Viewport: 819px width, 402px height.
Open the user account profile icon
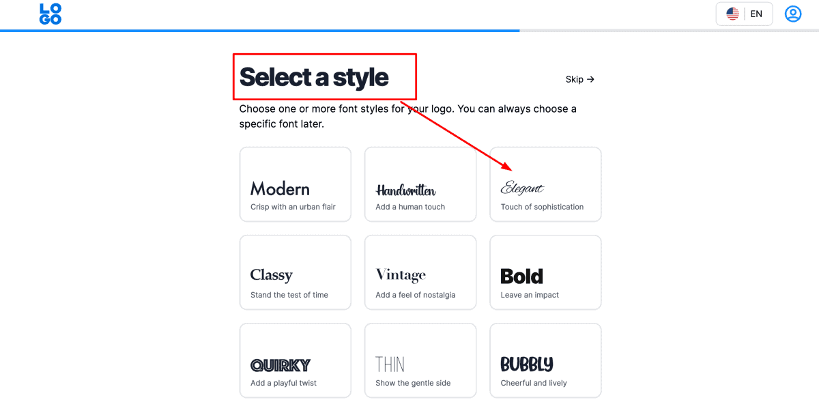pos(792,14)
